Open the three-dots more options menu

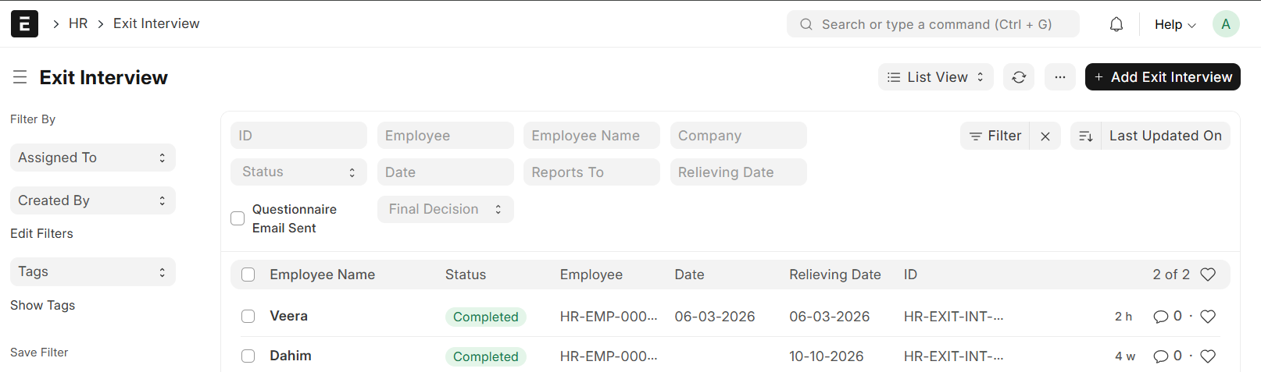click(1060, 77)
